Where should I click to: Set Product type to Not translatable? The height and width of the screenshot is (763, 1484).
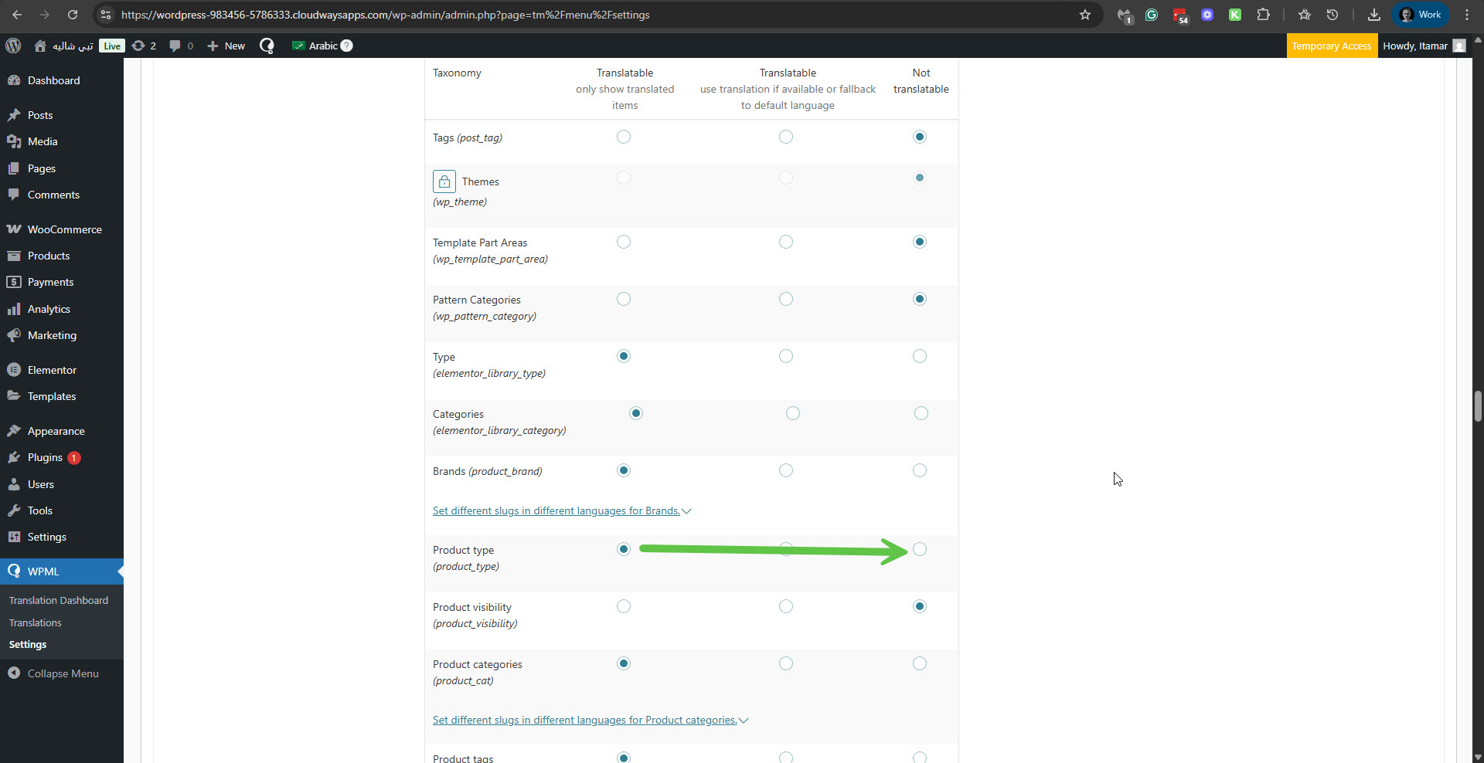tap(919, 549)
